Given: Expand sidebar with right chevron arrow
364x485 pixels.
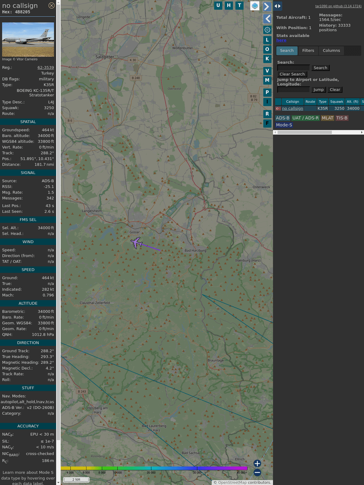Looking at the screenshot, I should tap(267, 6).
